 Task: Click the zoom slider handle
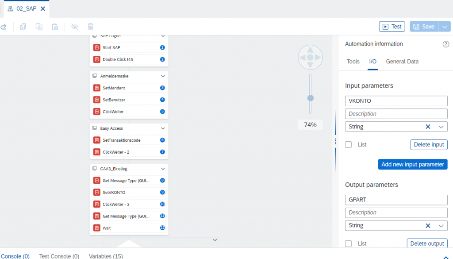pos(310,98)
